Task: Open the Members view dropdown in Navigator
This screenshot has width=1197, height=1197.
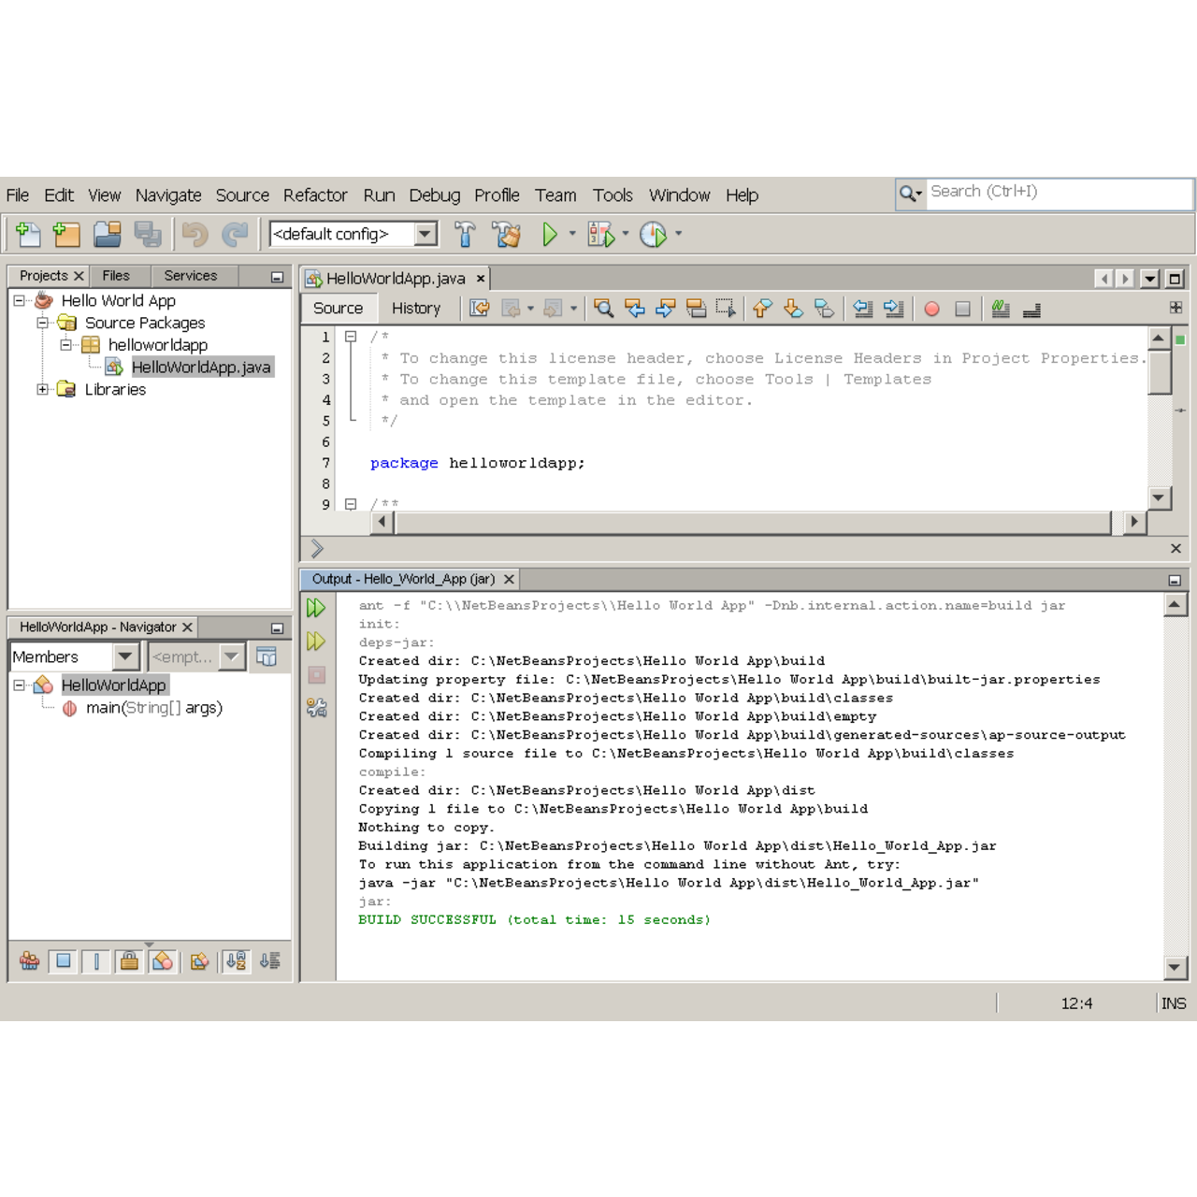Action: point(126,656)
